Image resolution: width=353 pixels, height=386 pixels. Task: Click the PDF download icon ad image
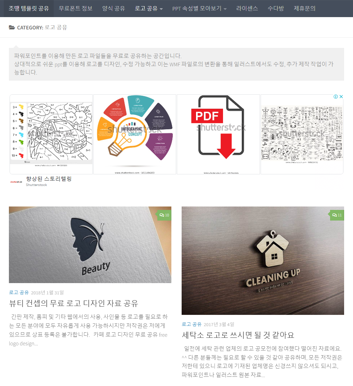(219, 134)
